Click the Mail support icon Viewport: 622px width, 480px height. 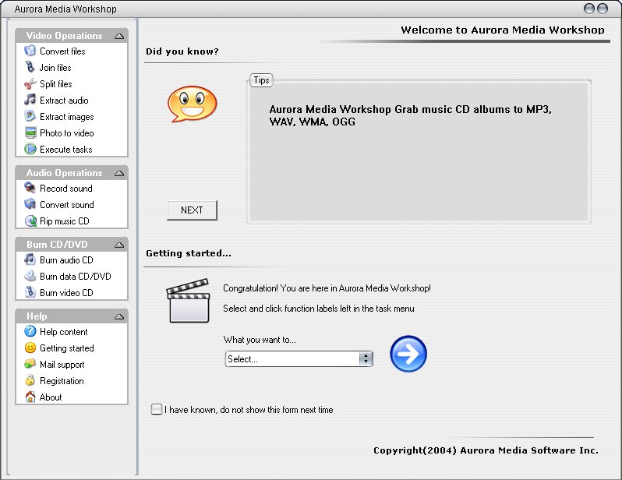[30, 364]
